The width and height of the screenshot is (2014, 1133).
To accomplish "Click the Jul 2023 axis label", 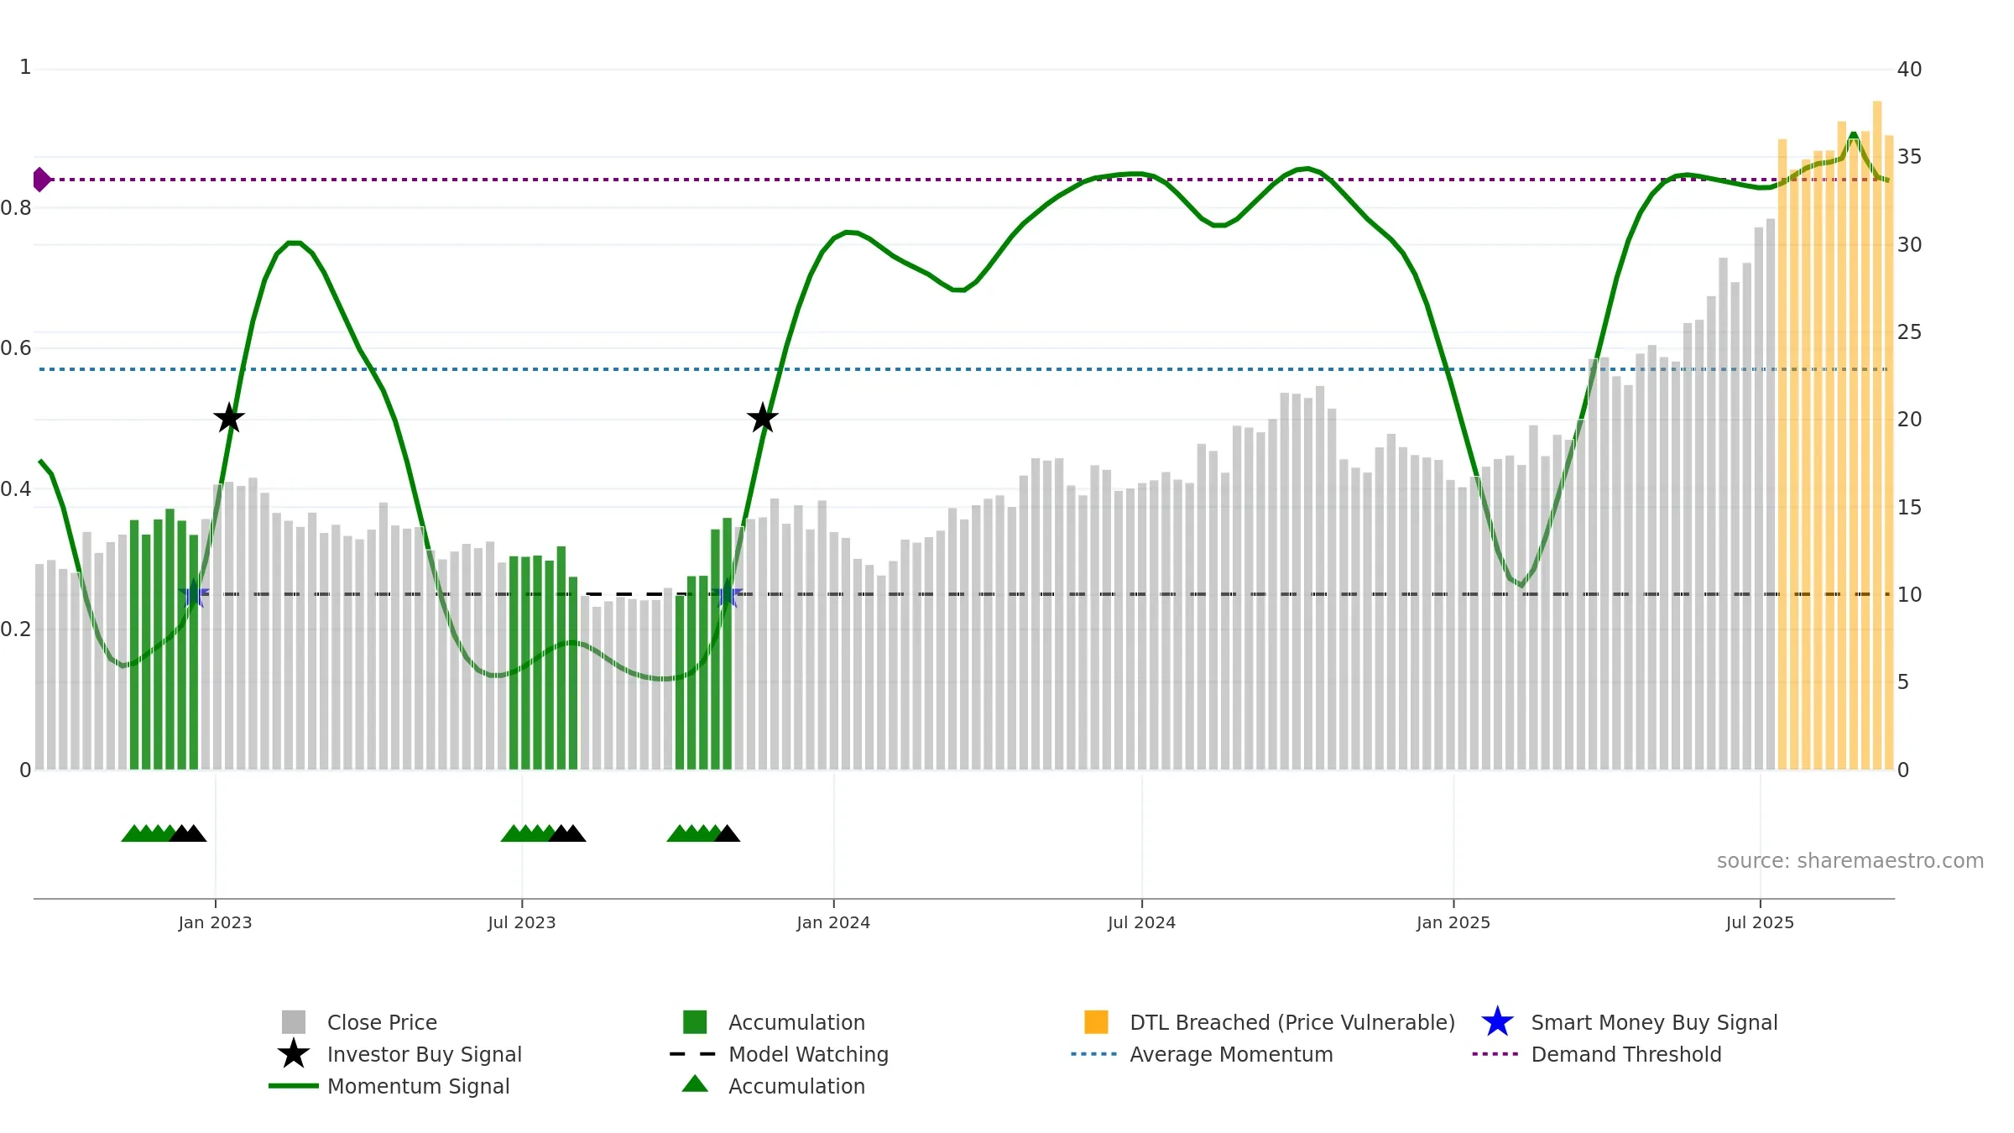I will point(522,922).
